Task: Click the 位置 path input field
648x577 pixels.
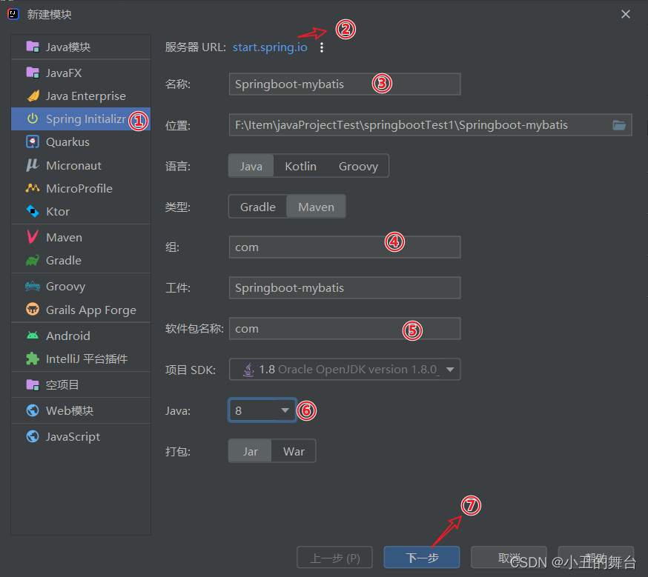Action: [430, 124]
